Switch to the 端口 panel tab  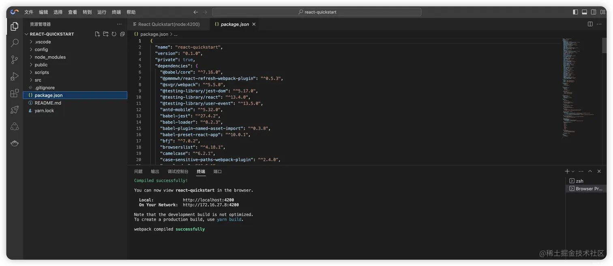pos(218,171)
